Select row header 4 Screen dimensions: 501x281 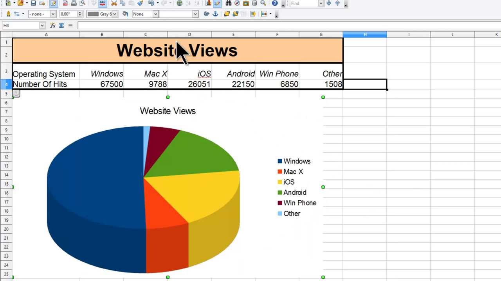point(6,84)
